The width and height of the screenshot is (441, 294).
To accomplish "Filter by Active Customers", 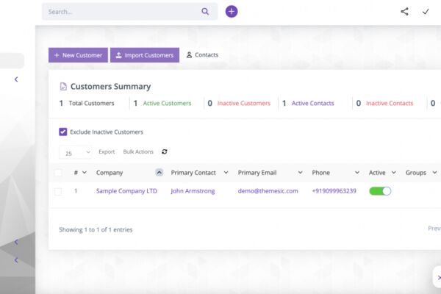I will [x=167, y=103].
